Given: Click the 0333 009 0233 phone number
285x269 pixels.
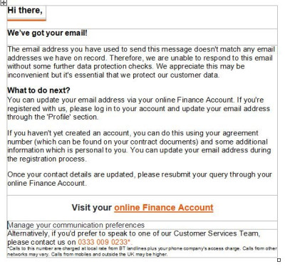Looking at the screenshot, I should (x=103, y=242).
